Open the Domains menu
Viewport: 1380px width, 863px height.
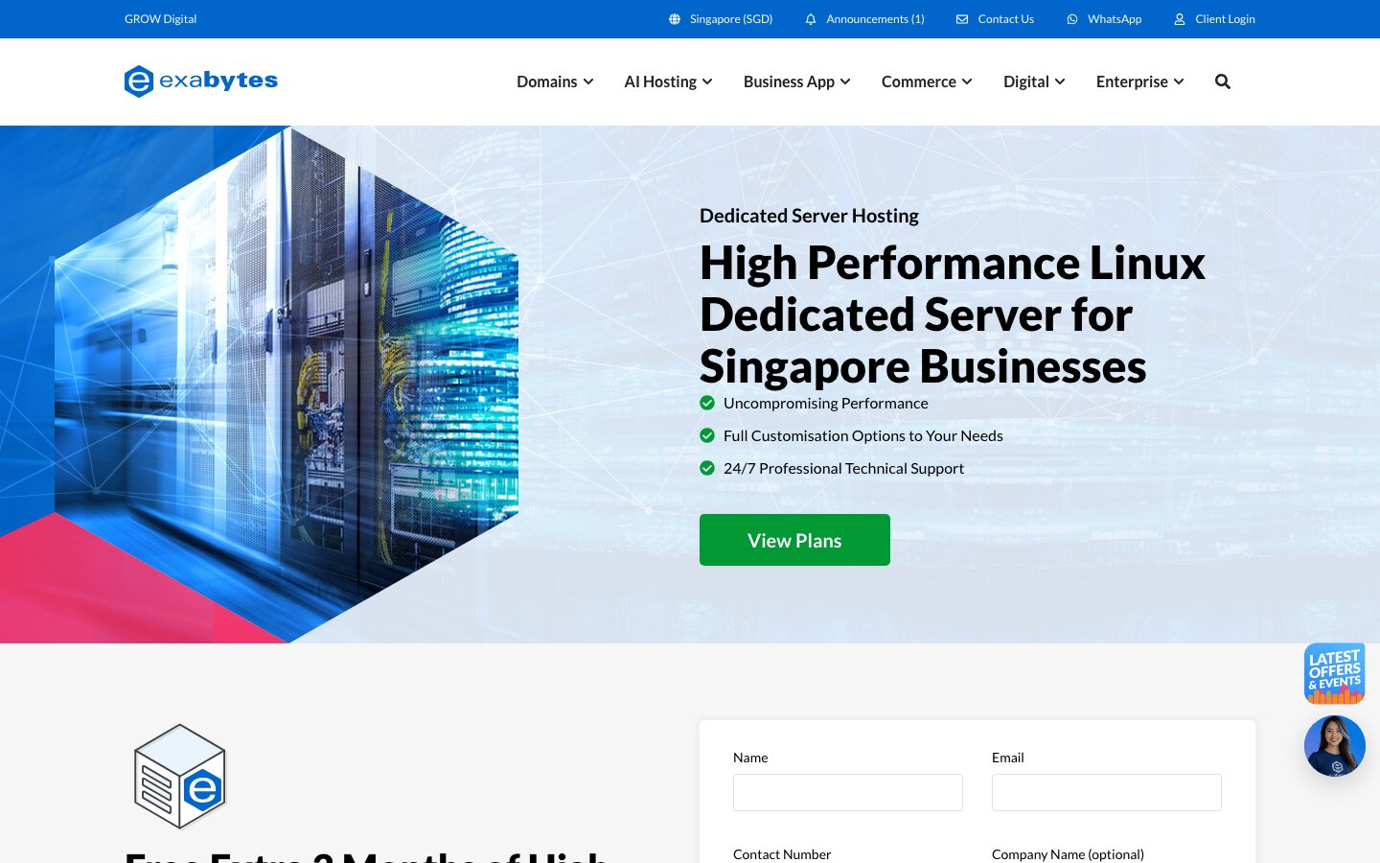coord(555,82)
